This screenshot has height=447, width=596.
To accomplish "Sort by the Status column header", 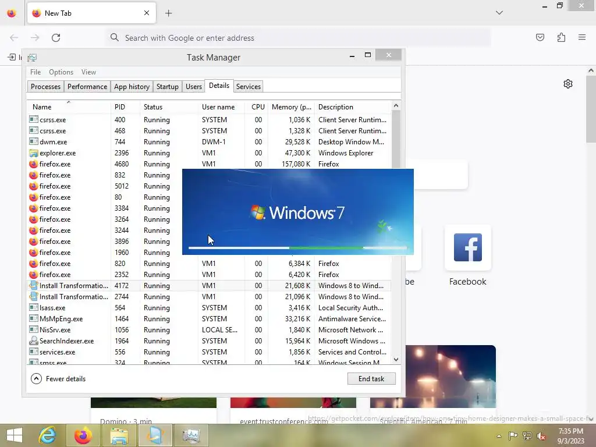I will 169,107.
